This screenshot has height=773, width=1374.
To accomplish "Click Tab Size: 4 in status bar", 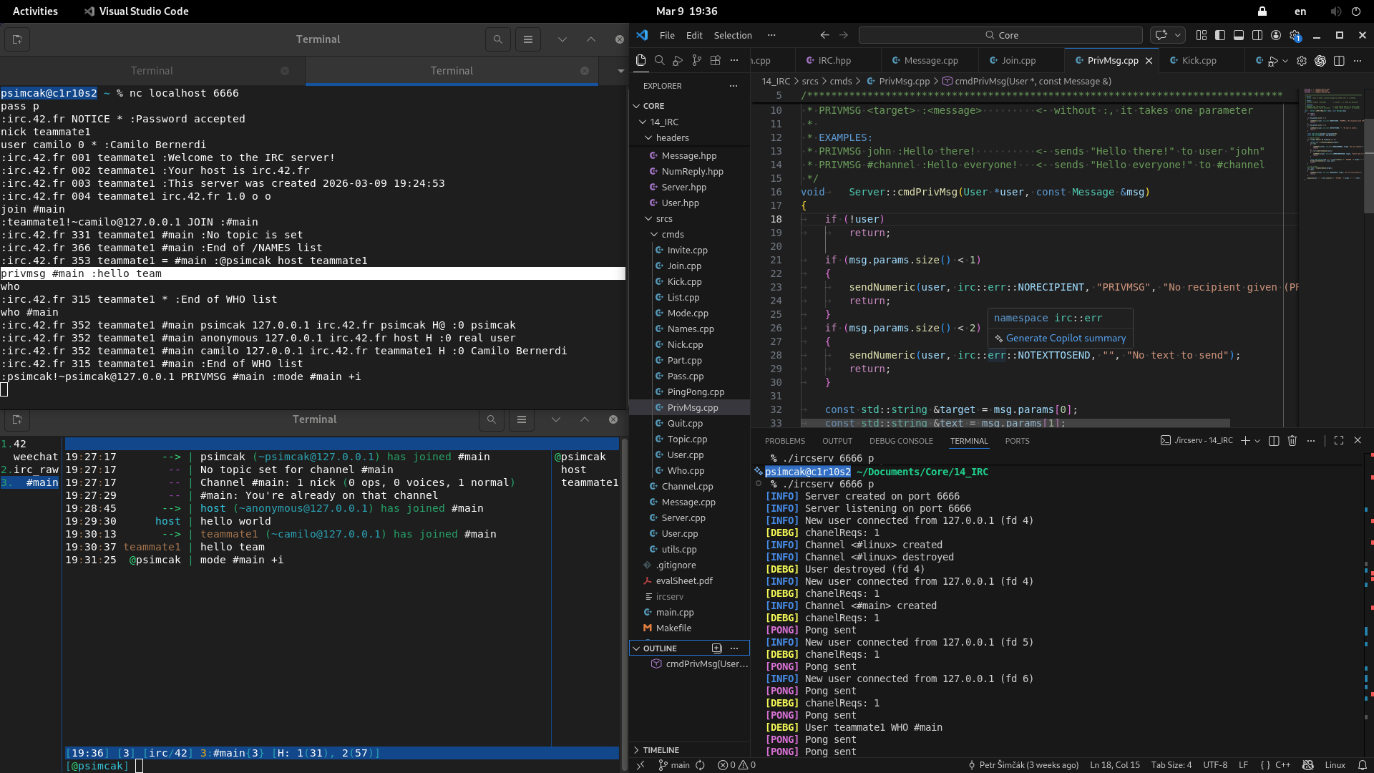I will (1171, 765).
